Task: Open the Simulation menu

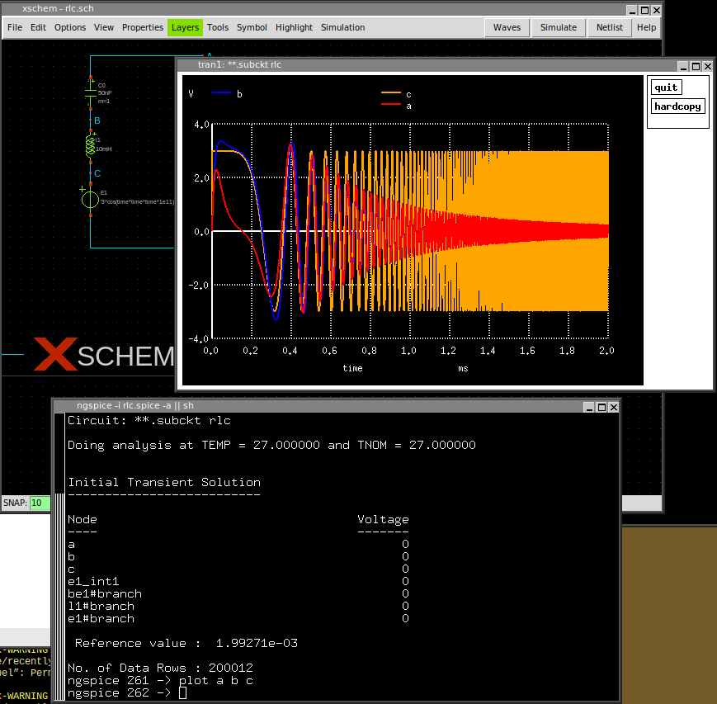Action: [x=342, y=27]
